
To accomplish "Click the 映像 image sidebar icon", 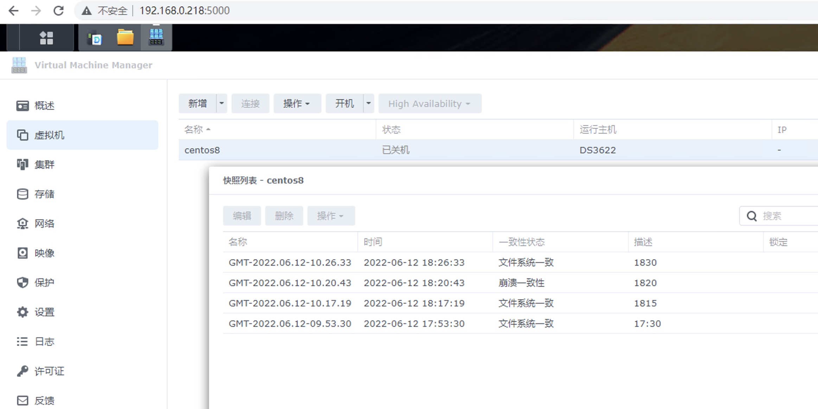I will (x=23, y=253).
